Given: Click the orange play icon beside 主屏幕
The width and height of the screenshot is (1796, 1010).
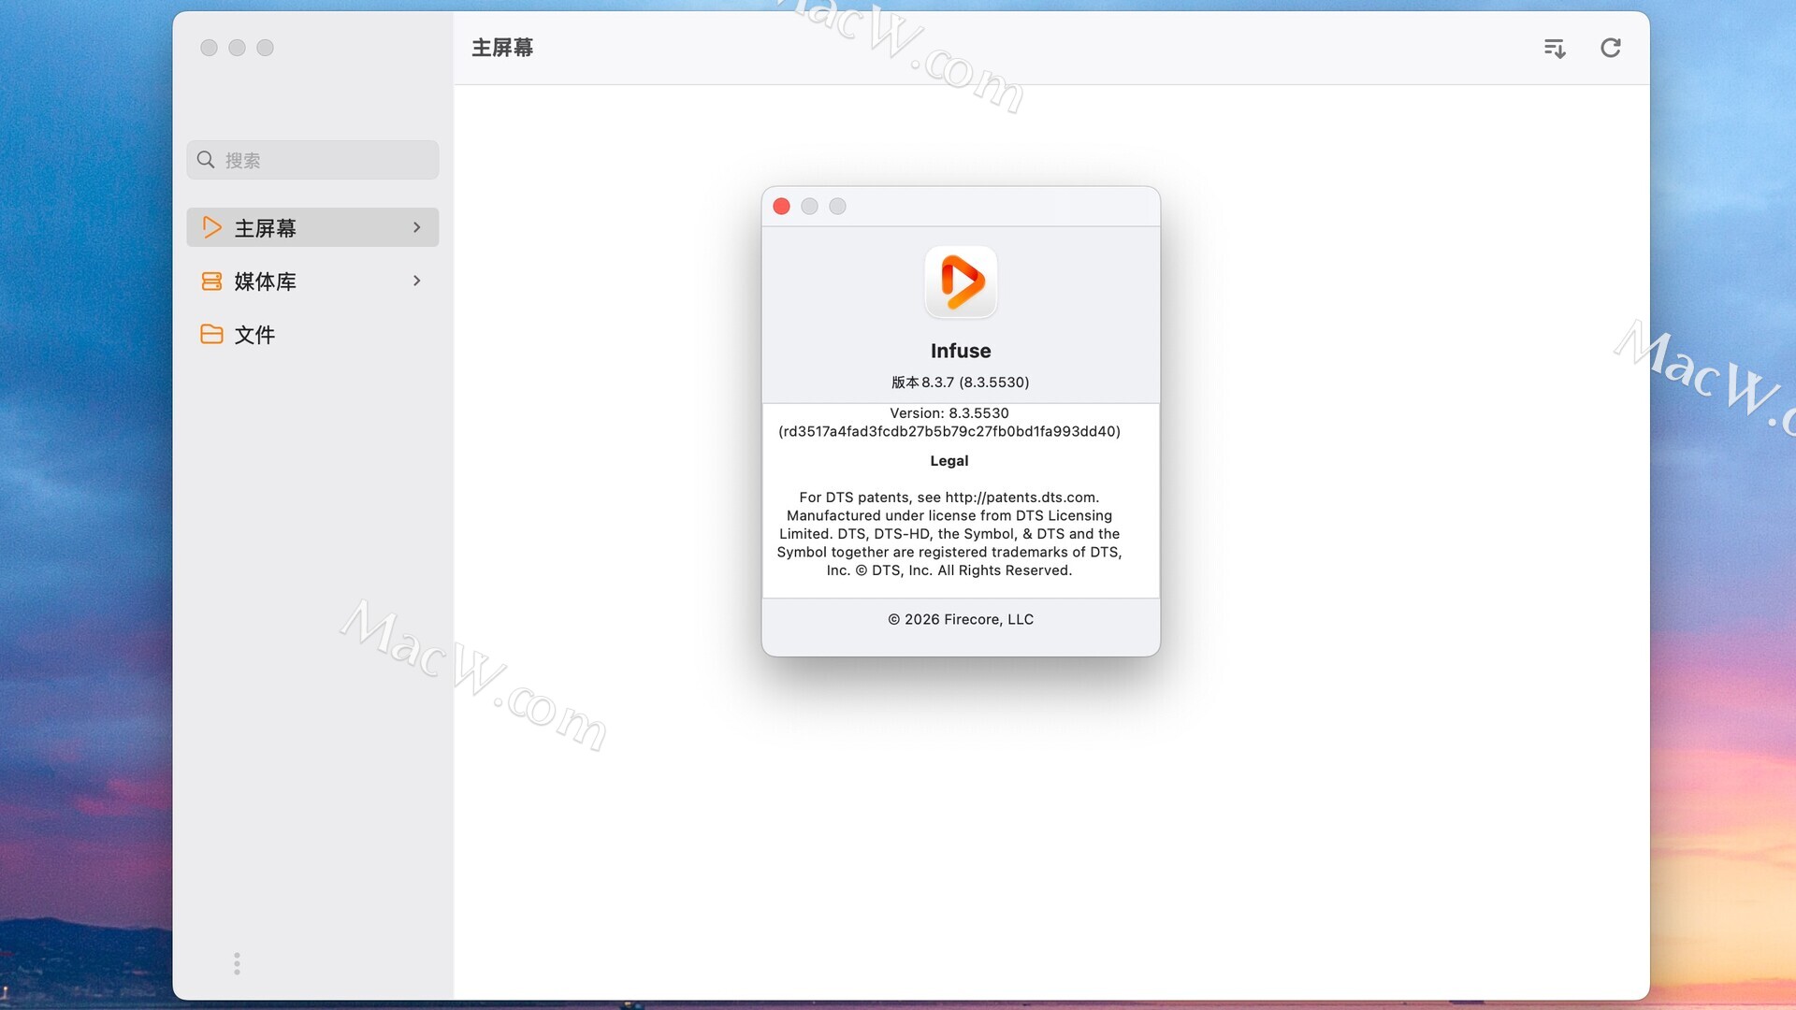Looking at the screenshot, I should pos(212,227).
